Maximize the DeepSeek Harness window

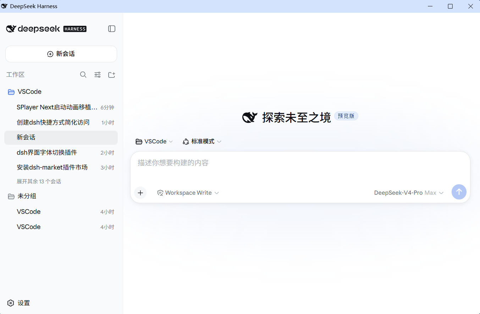tap(450, 6)
